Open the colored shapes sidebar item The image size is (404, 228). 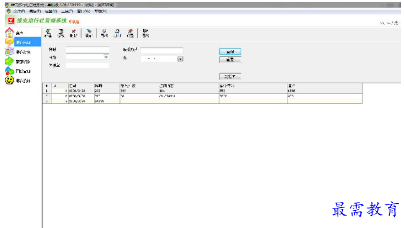(18, 71)
